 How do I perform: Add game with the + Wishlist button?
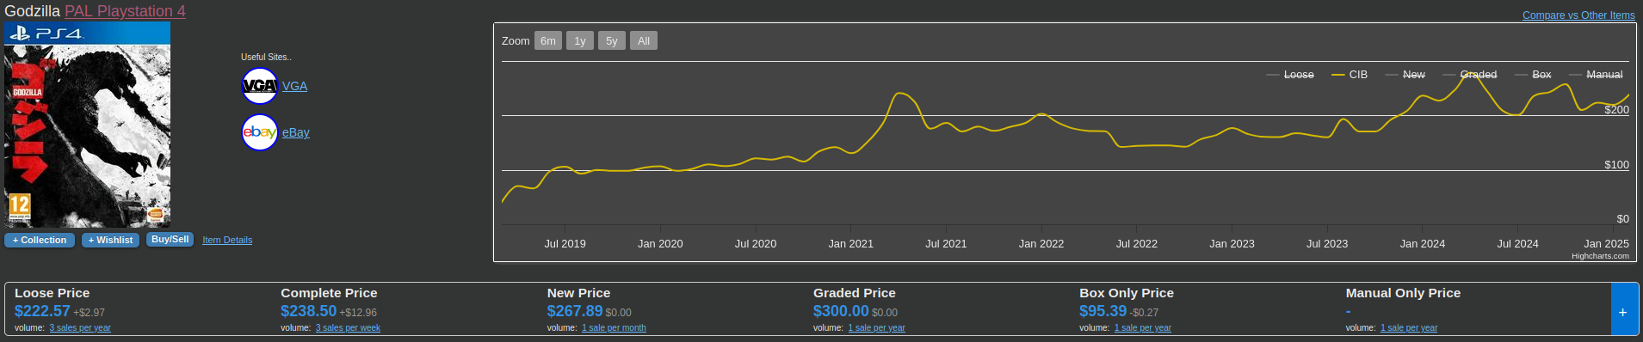110,240
